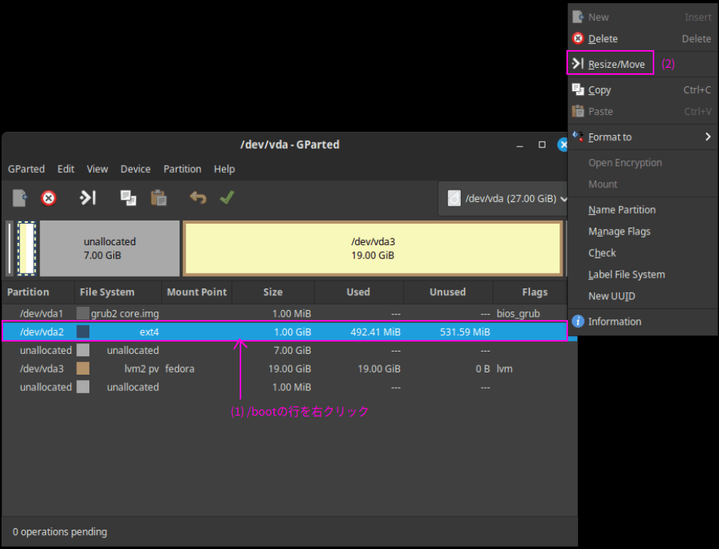Click the grub2 core.img gray color swatch
The width and height of the screenshot is (719, 549).
(x=83, y=313)
